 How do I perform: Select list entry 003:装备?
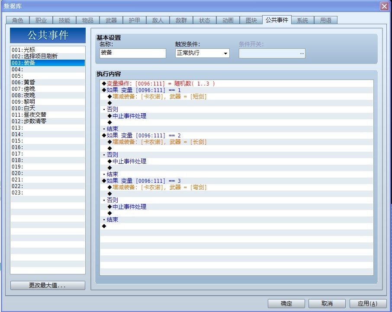(x=48, y=63)
